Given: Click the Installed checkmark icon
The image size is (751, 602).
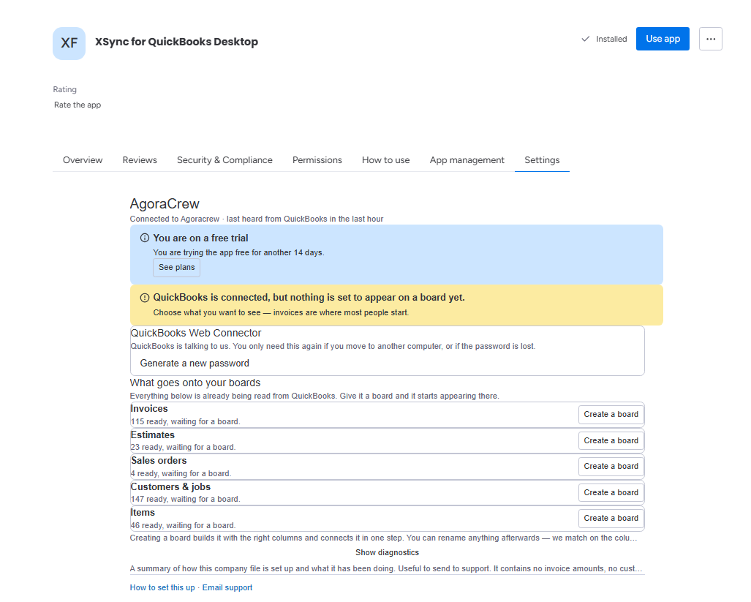Looking at the screenshot, I should click(x=585, y=39).
